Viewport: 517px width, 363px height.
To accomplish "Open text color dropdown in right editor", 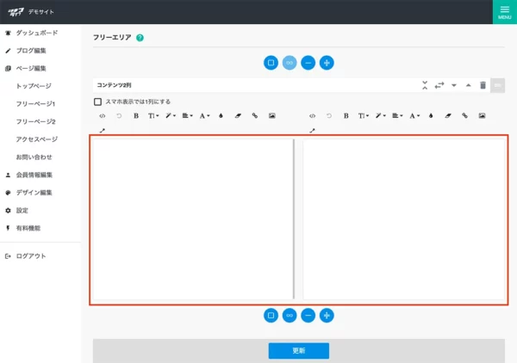I will tap(414, 115).
